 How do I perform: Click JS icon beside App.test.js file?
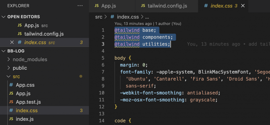(x=11, y=102)
